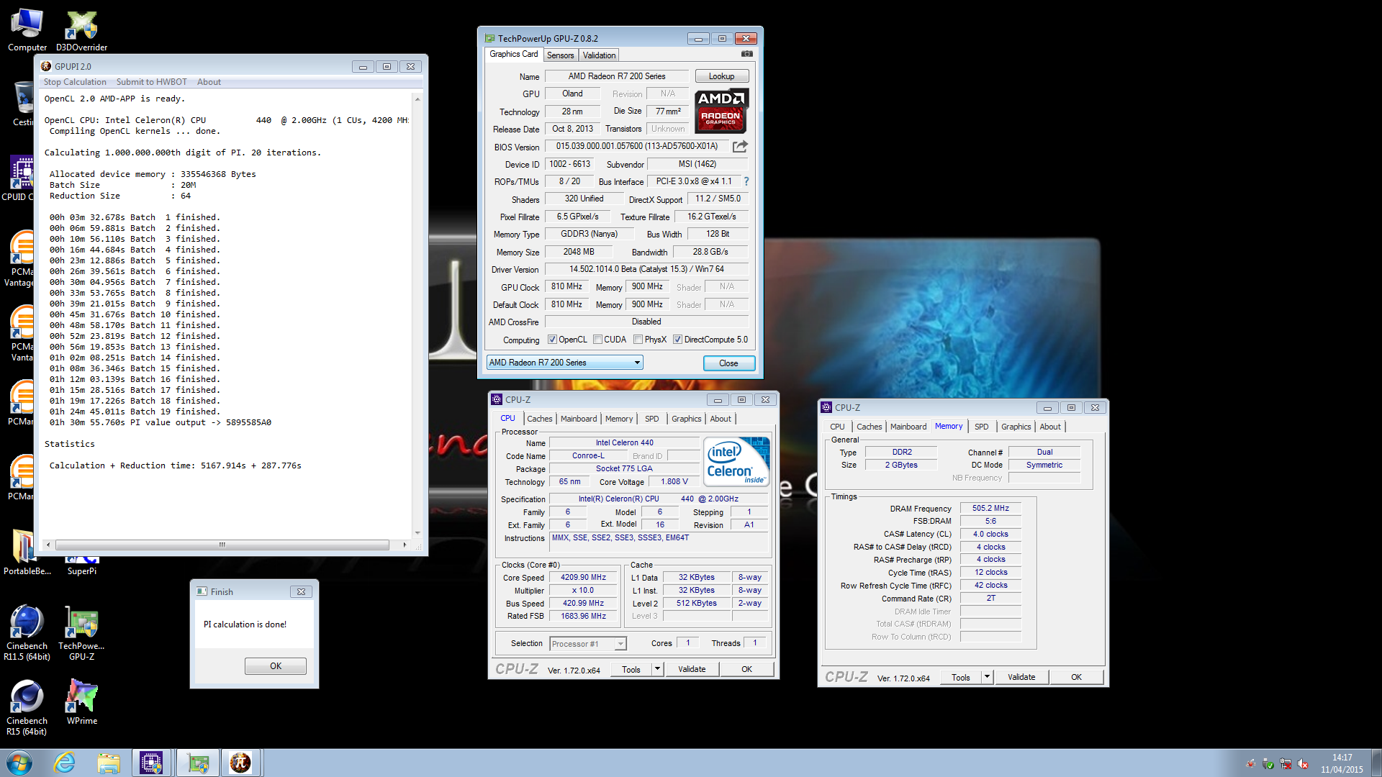Switch to GPUPI taskbar button
Screen dimensions: 1382x777
pos(240,763)
